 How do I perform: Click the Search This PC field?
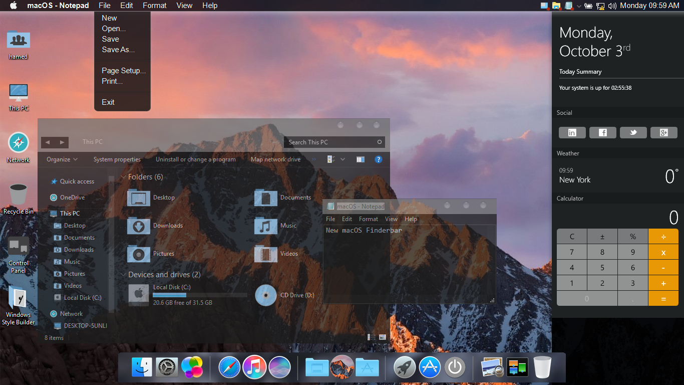330,142
